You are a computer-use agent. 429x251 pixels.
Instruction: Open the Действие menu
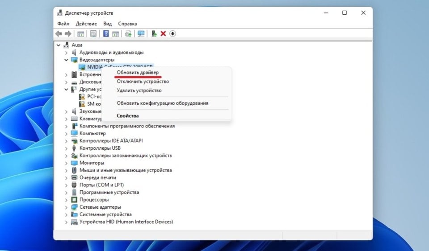tap(86, 24)
